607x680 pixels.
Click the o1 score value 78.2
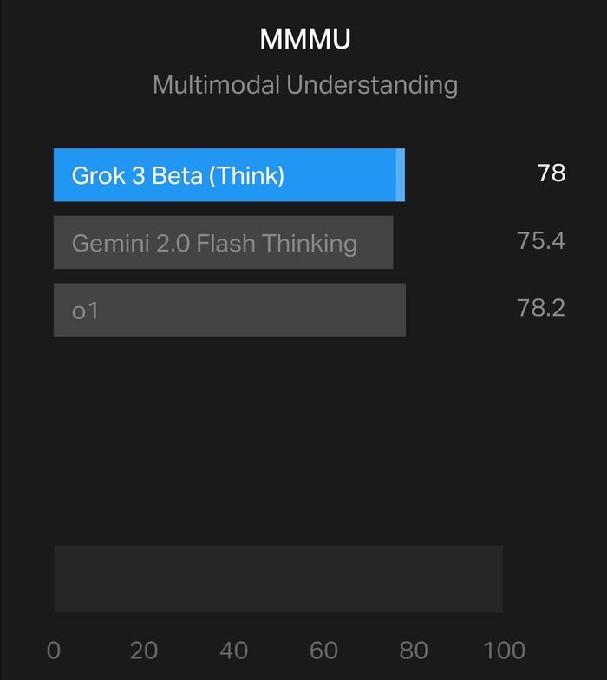coord(540,308)
